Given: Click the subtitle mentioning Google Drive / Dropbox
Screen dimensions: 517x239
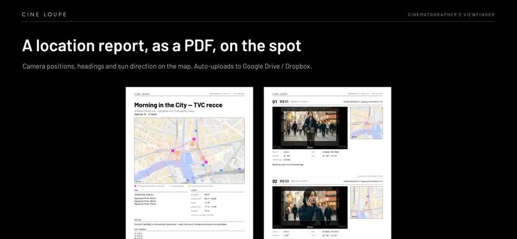Looking at the screenshot, I should [167, 67].
